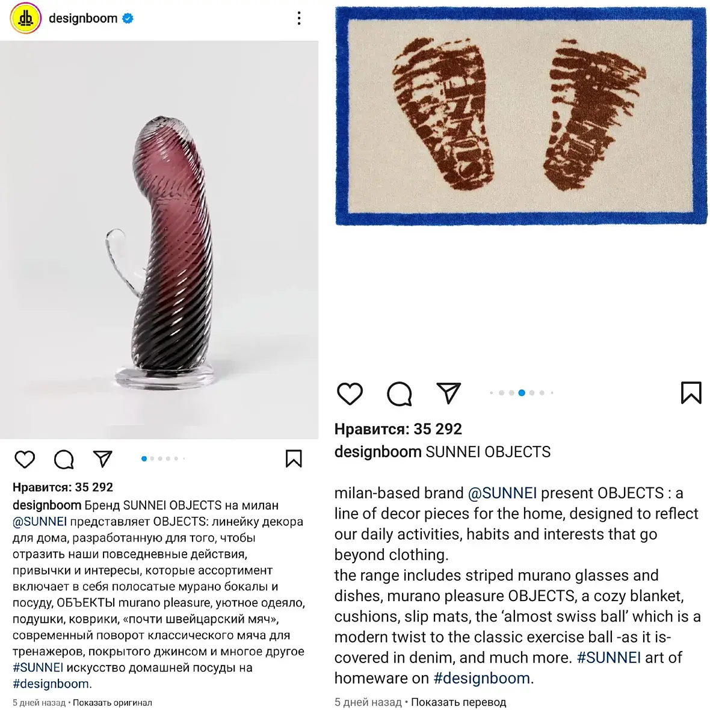Image resolution: width=710 pixels, height=710 pixels.
Task: Tap the designboom profile avatar
Action: click(26, 19)
